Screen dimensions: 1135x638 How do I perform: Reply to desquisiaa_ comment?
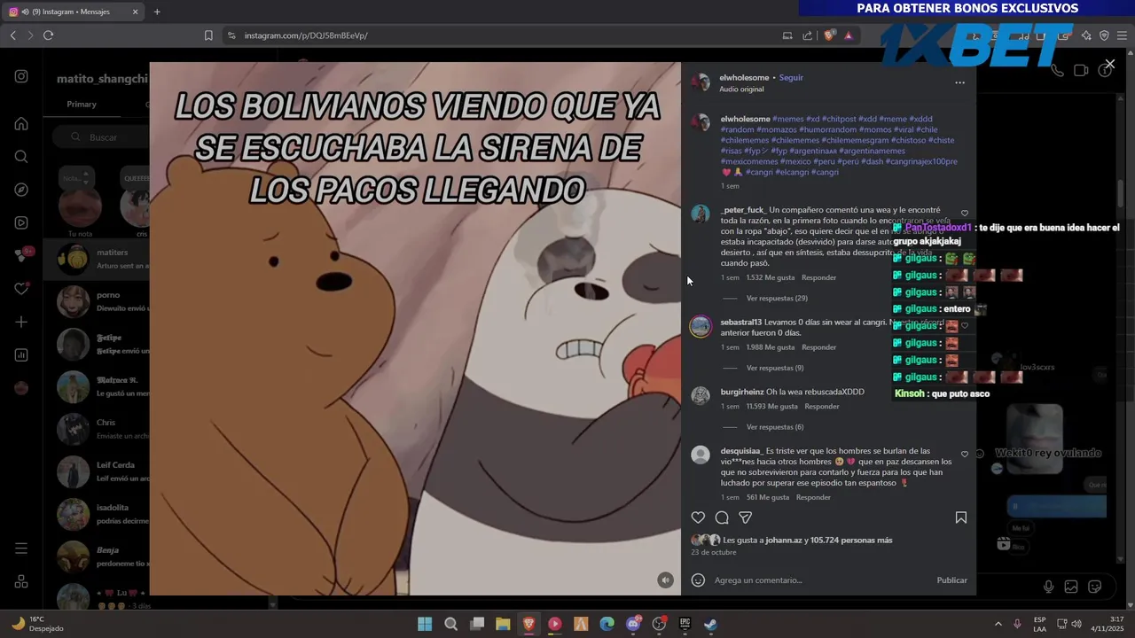point(813,498)
